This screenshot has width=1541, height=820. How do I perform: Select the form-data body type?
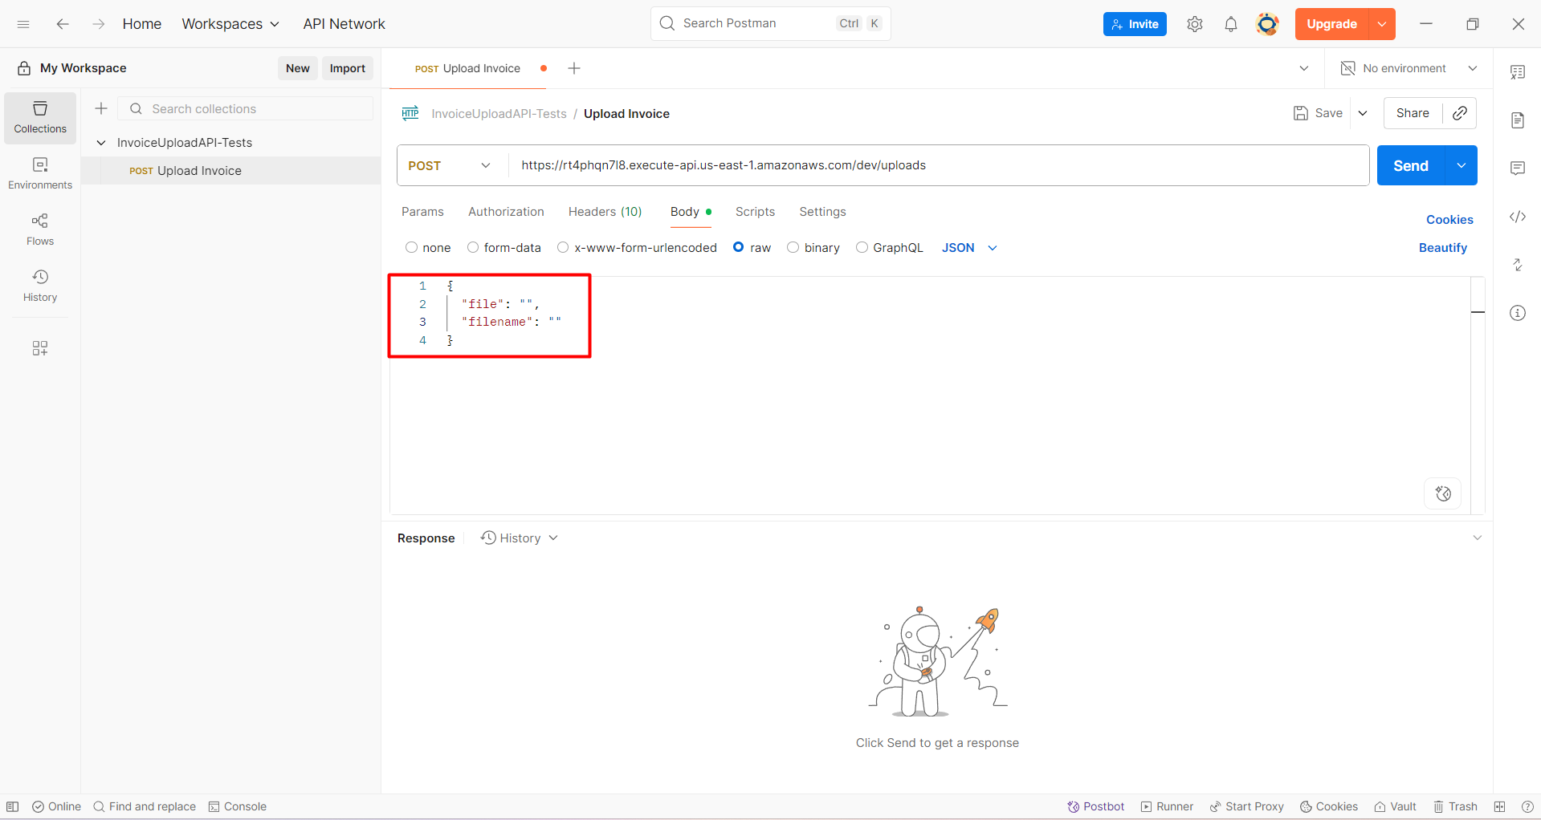[x=474, y=248]
